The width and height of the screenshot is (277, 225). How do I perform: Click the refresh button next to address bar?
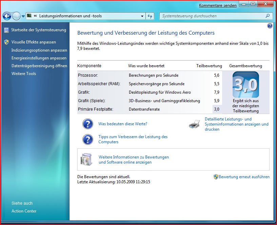[x=150, y=16]
